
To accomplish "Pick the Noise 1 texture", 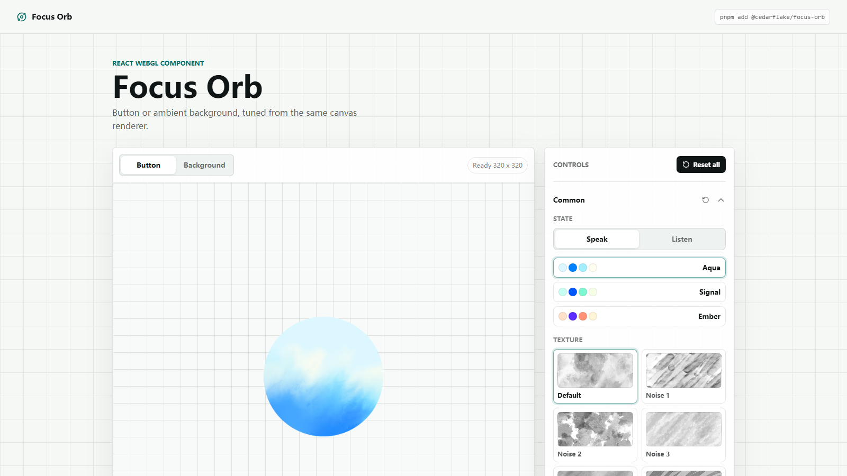I will pos(683,376).
